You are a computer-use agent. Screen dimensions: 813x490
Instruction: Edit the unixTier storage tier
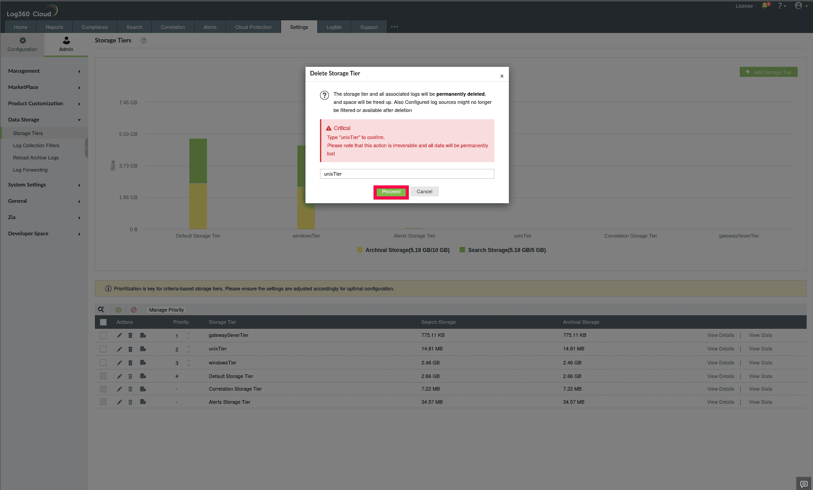pyautogui.click(x=119, y=349)
